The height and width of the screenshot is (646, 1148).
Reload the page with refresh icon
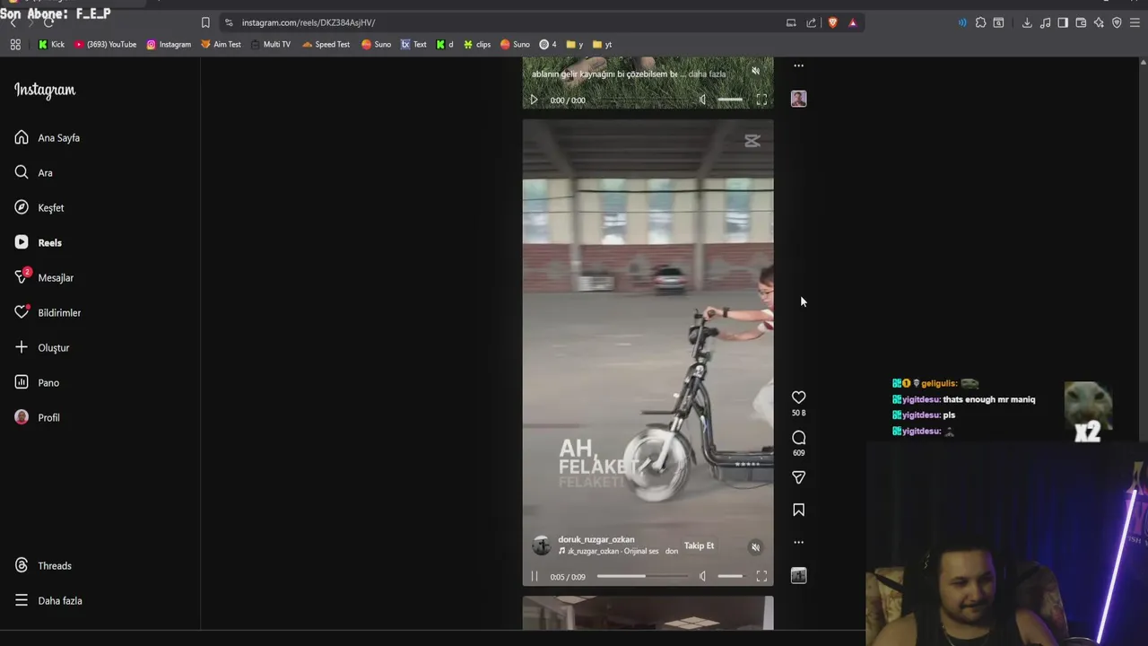click(x=48, y=22)
